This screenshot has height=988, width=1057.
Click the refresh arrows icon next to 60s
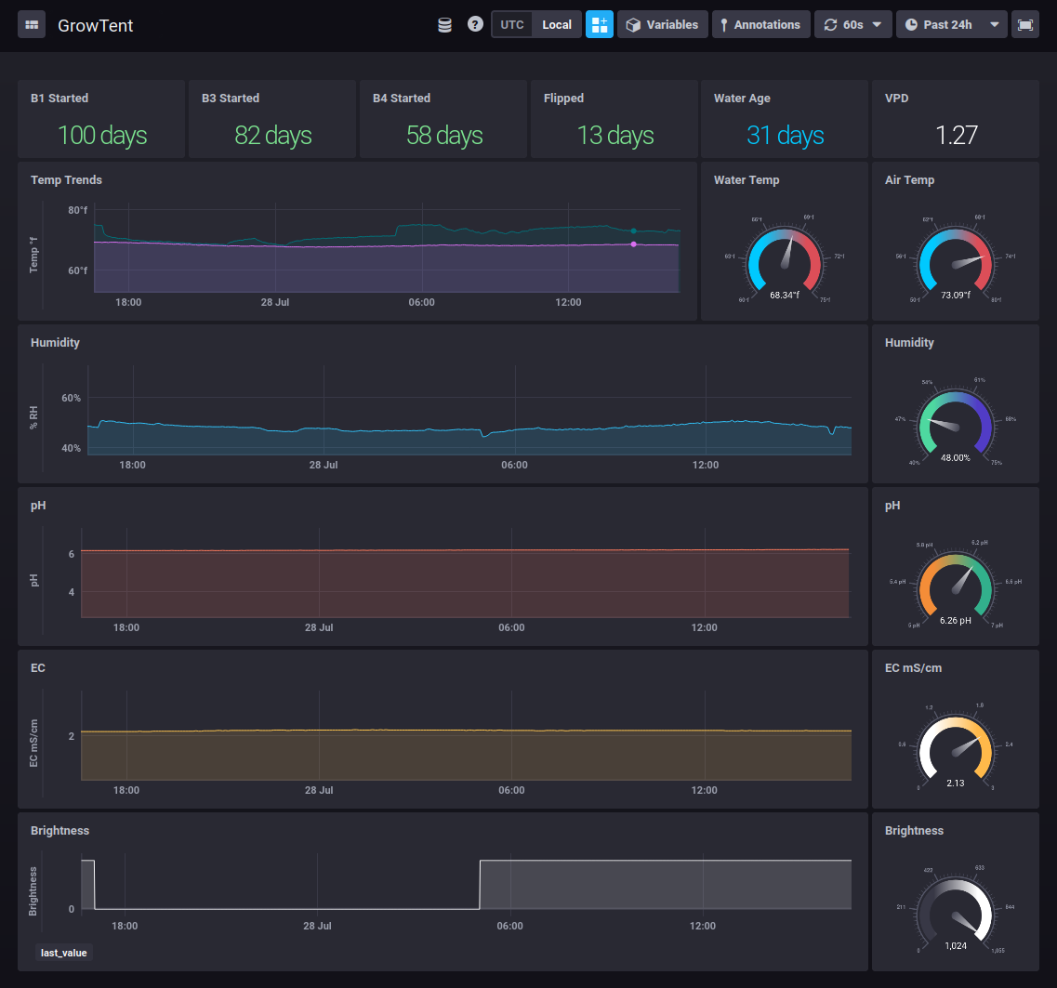tap(830, 25)
